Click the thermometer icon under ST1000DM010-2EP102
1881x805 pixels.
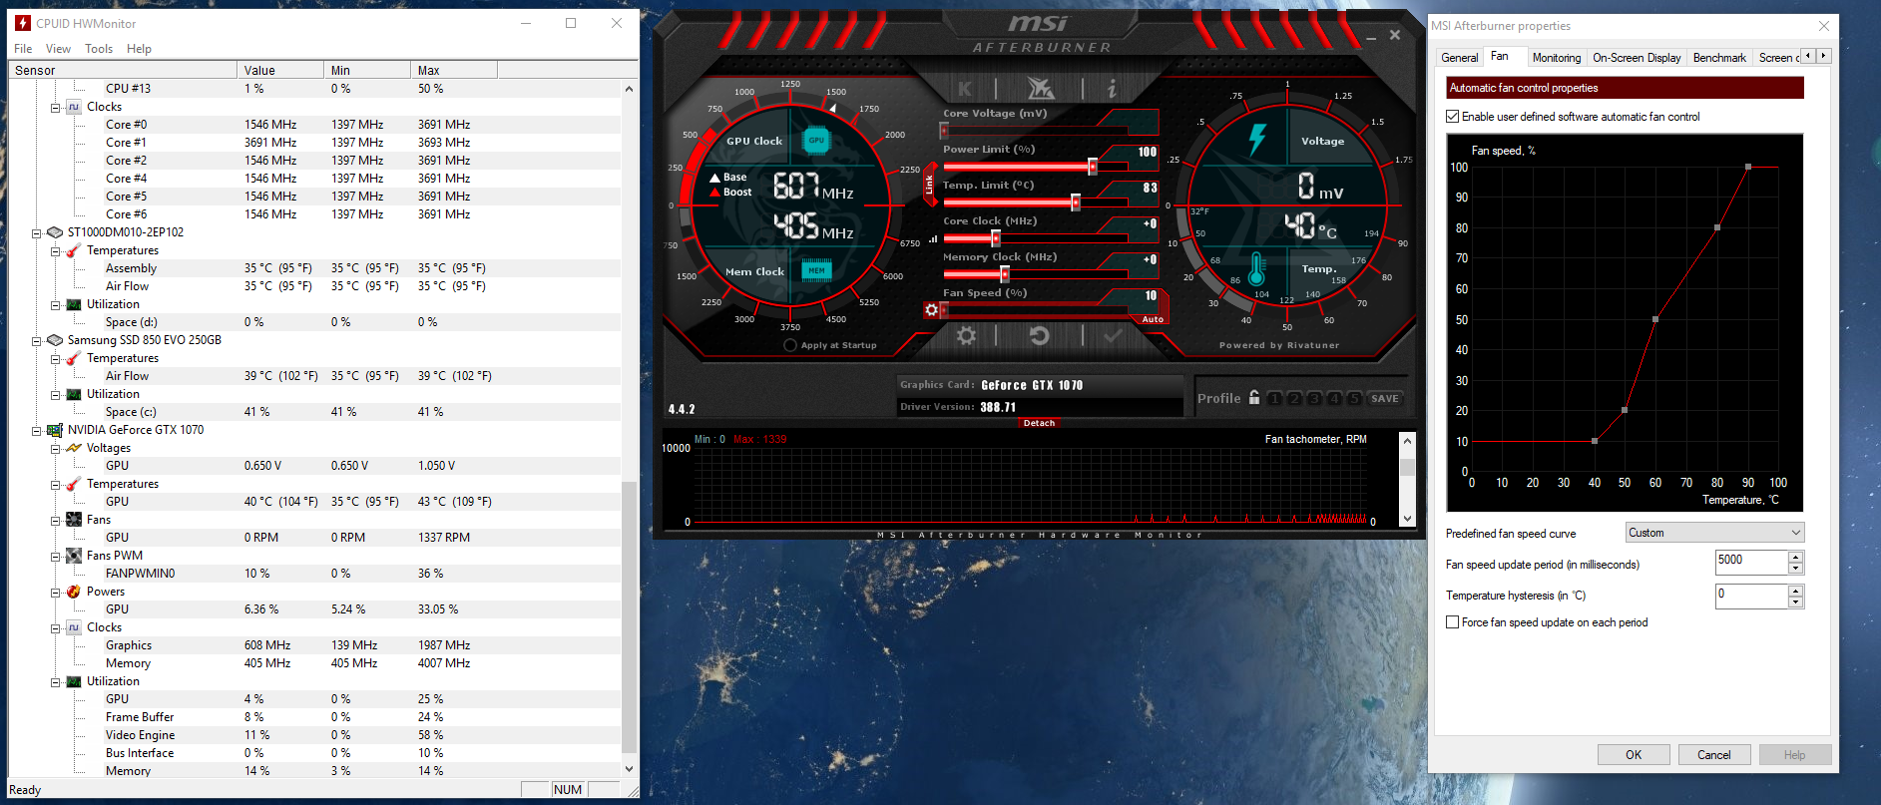pyautogui.click(x=74, y=250)
